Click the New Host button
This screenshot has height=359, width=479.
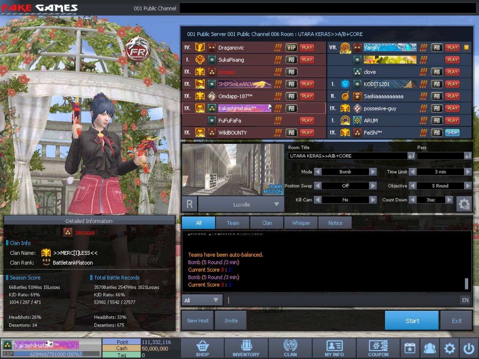pyautogui.click(x=198, y=320)
